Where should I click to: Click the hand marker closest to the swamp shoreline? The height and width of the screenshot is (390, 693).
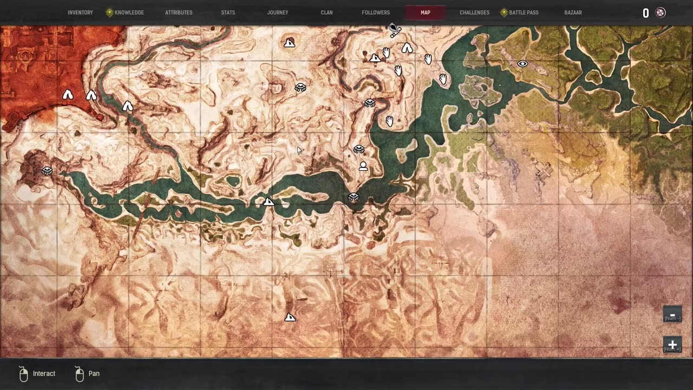pos(443,79)
